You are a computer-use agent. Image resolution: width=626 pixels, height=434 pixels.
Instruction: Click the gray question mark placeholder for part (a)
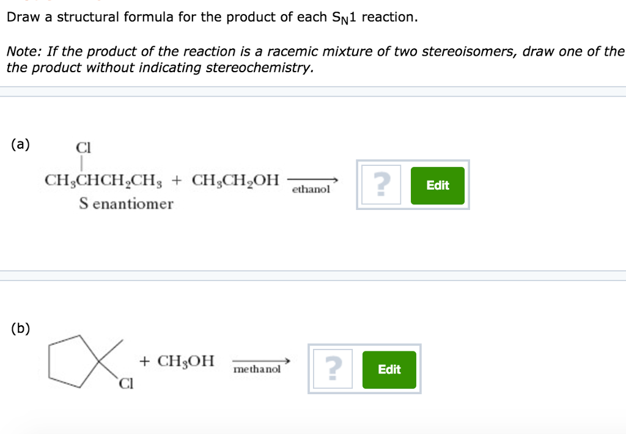pos(380,185)
